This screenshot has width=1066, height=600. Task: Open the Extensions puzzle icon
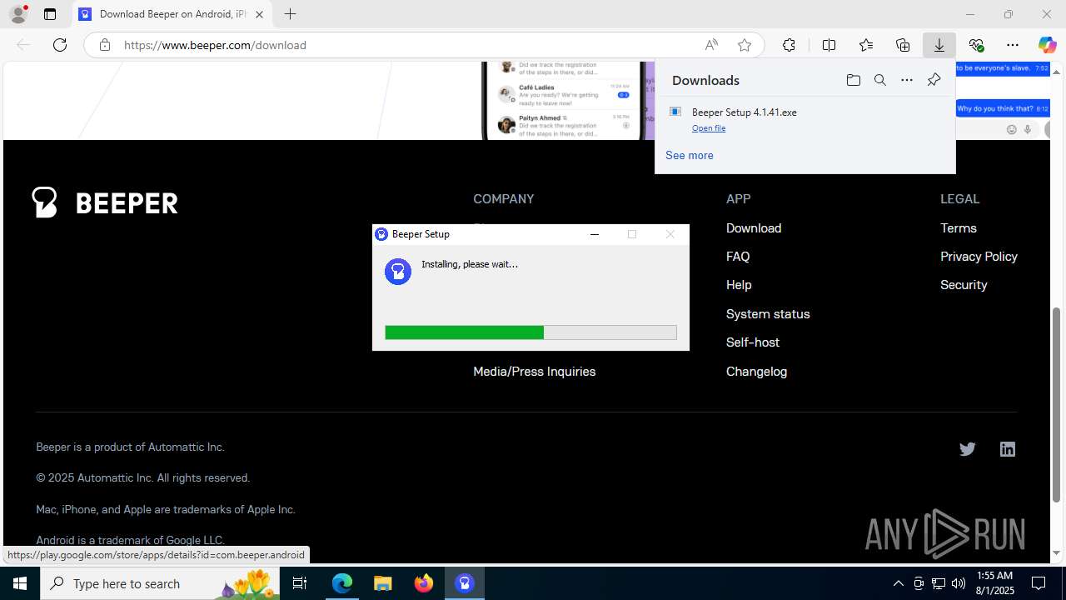[x=789, y=45]
